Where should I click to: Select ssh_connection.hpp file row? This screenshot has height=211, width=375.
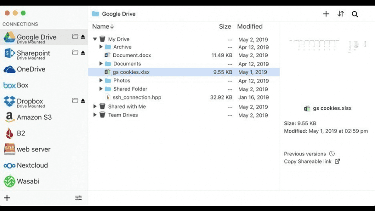pos(184,97)
